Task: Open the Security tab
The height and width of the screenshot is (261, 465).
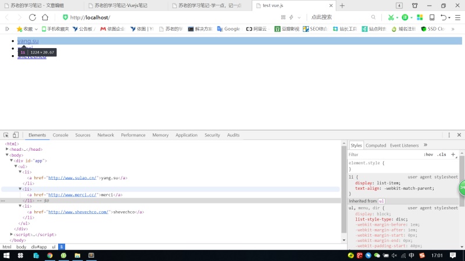Action: 212,135
